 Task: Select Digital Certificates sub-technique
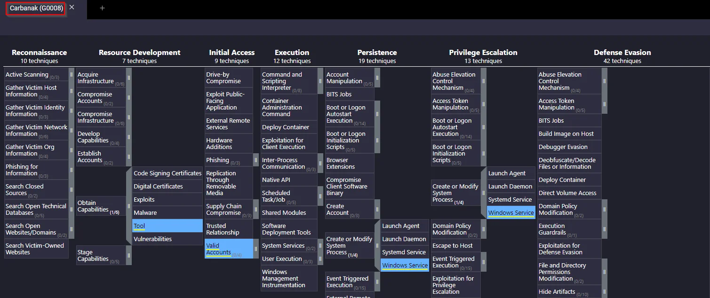[x=168, y=186]
